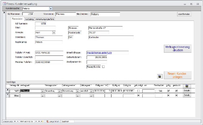This screenshot has height=125, width=203.
Task: Click the Geburtsdatum field 28.09.1955
Action: coord(97,57)
